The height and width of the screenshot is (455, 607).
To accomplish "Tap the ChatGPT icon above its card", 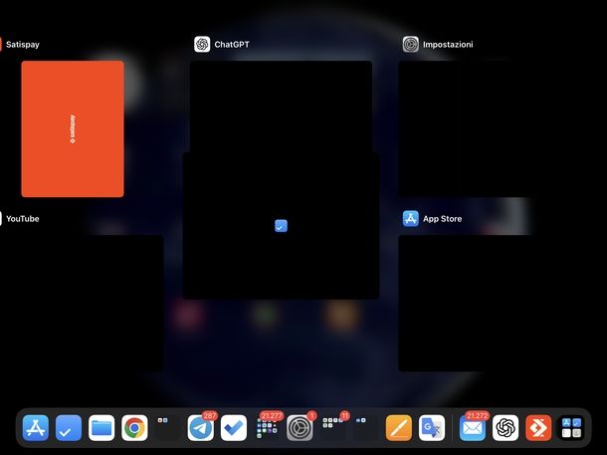I will coord(202,44).
